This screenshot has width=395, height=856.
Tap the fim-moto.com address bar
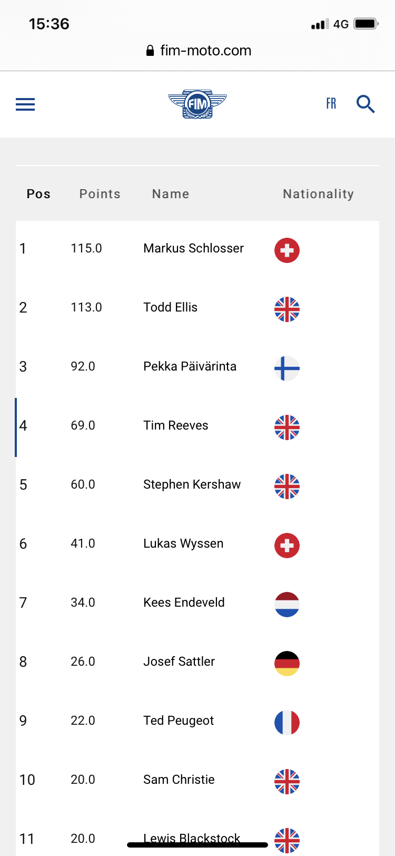tap(199, 51)
